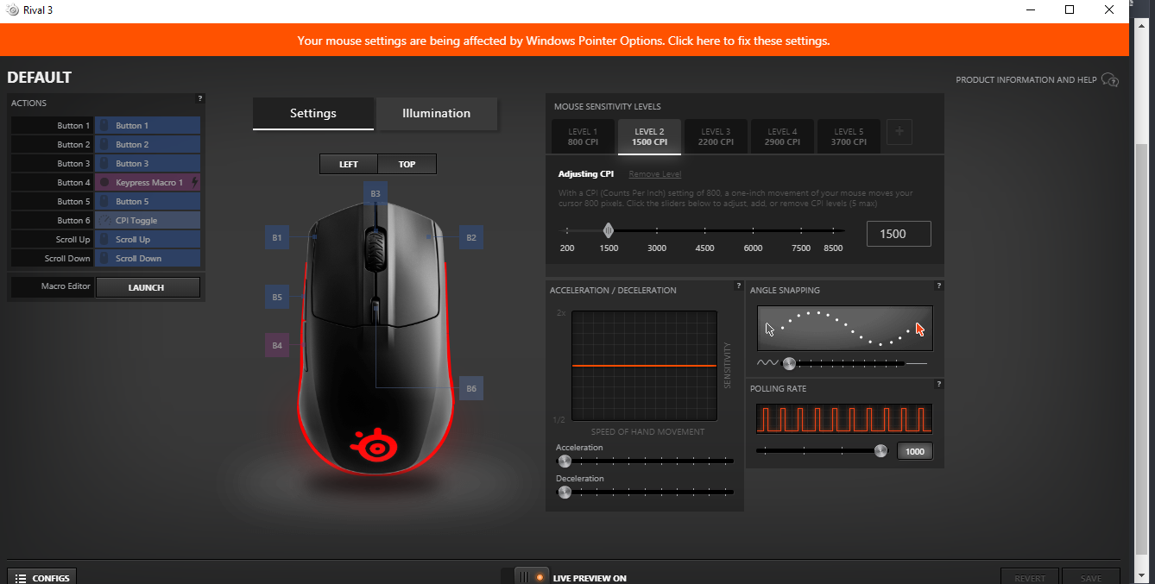Click the Deceleration slider knob
This screenshot has width=1155, height=584.
coord(565,493)
